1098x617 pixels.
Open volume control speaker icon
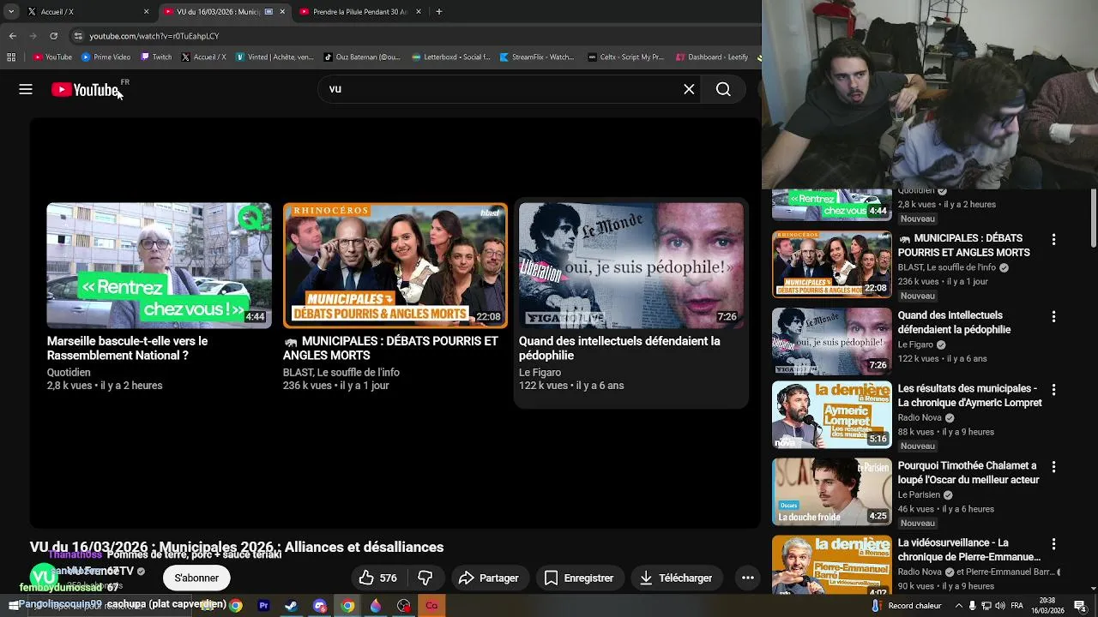point(999,606)
